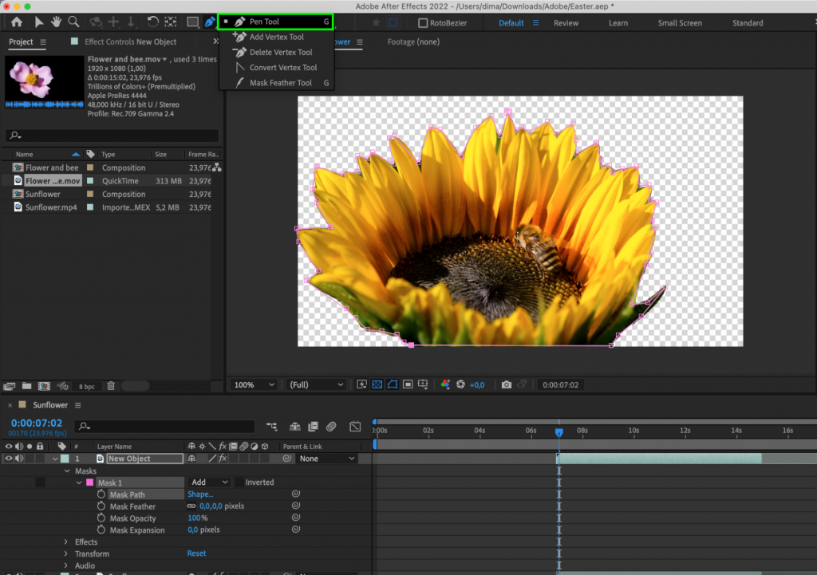Take a snapshot of the composition viewer

(507, 384)
